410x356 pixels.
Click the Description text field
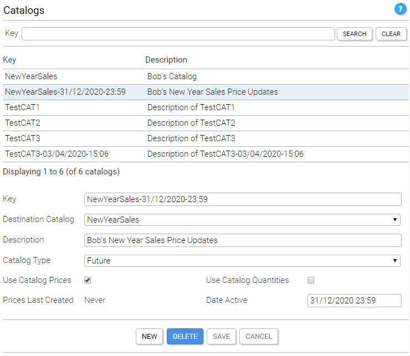tap(242, 240)
